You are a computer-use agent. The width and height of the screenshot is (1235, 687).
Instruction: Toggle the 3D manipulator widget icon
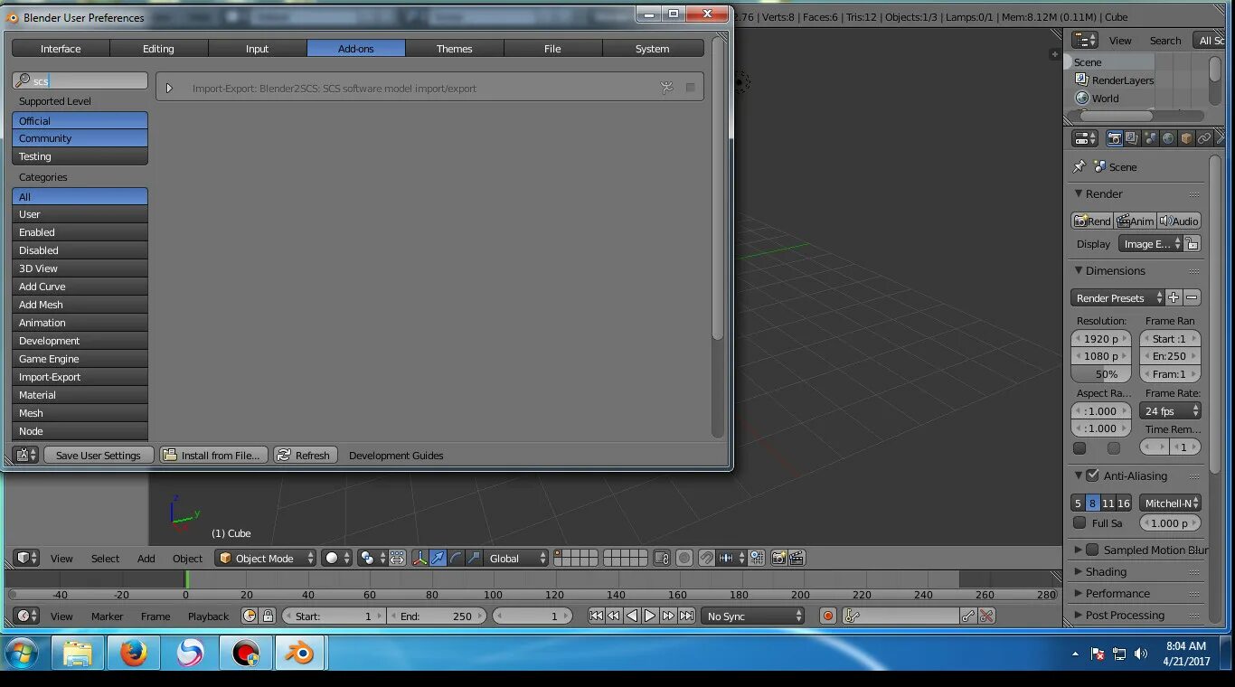point(420,559)
